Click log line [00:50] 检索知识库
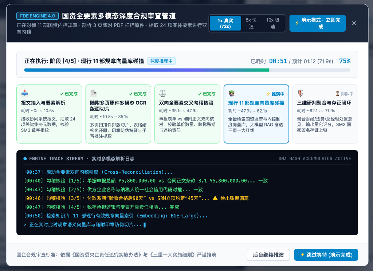The image size is (373, 271). click(x=115, y=216)
